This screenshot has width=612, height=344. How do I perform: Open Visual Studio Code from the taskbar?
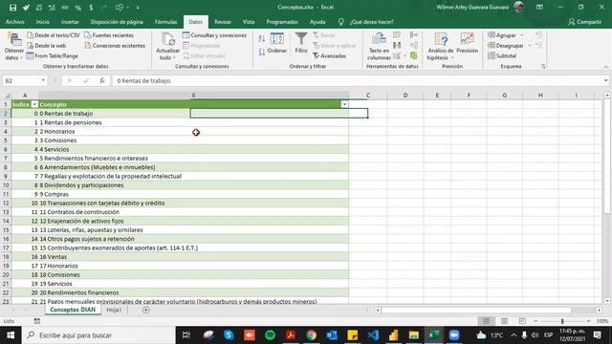pos(373,335)
